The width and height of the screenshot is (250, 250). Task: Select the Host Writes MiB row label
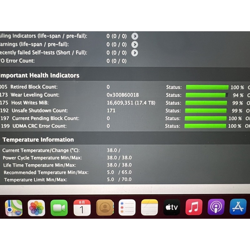(x=30, y=102)
